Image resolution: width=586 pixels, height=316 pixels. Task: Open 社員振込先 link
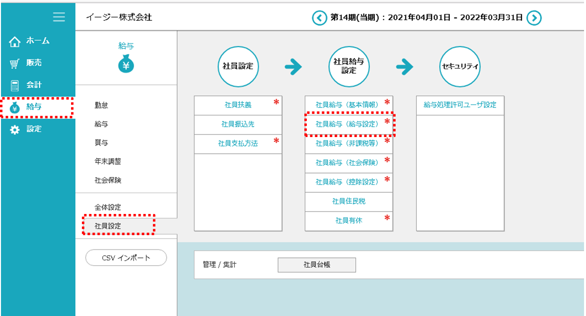pos(238,124)
